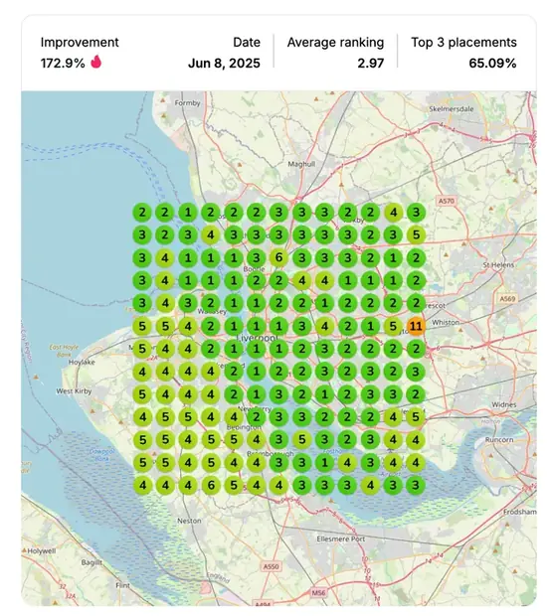Click the Maghull map label

(301, 164)
